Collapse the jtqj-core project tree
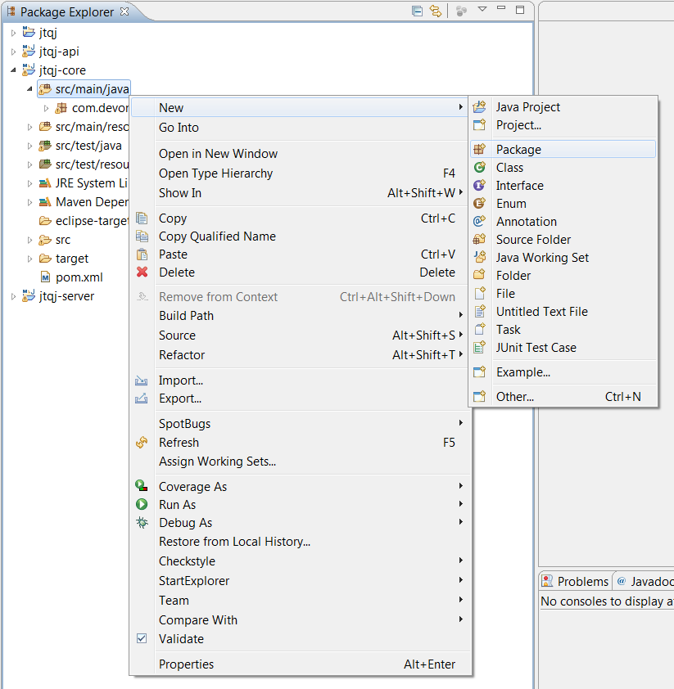This screenshot has height=689, width=674. coord(13,70)
